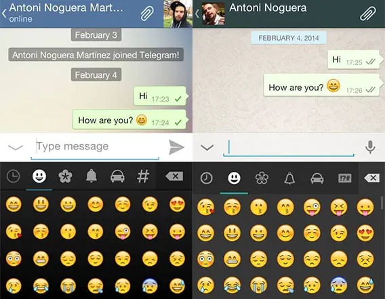Insert winking tongue-out emoji in WhatsApp keyboard

click(x=312, y=207)
